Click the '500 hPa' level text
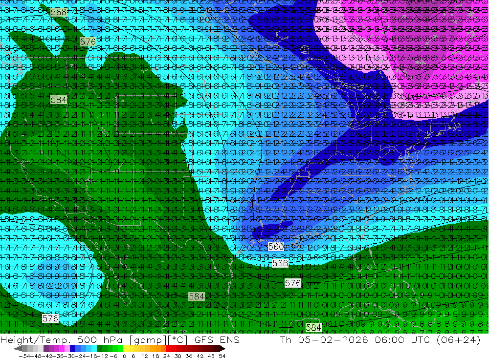 (x=99, y=339)
